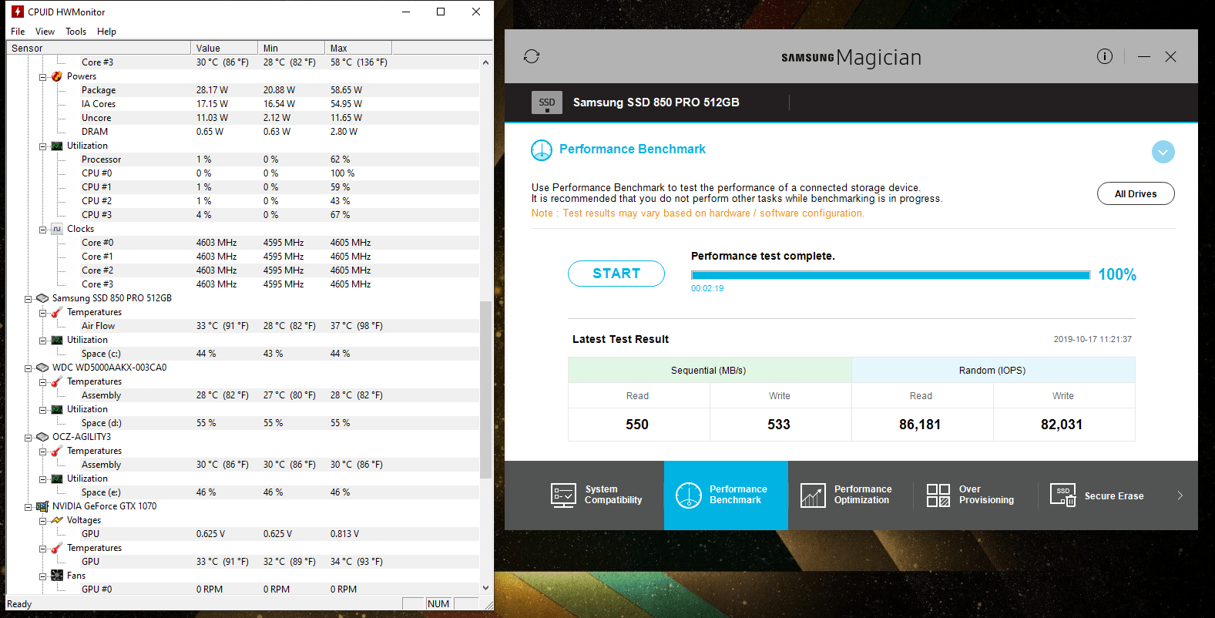Collapse the Powers node in the tree

43,77
